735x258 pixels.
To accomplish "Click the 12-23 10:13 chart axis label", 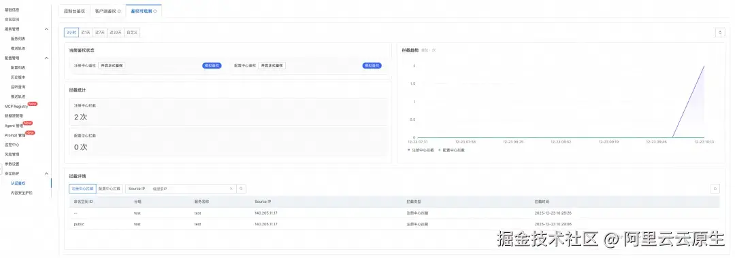I will point(704,142).
